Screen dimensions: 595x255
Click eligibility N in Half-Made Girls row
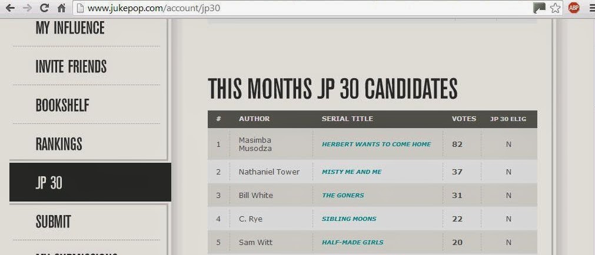pyautogui.click(x=508, y=242)
